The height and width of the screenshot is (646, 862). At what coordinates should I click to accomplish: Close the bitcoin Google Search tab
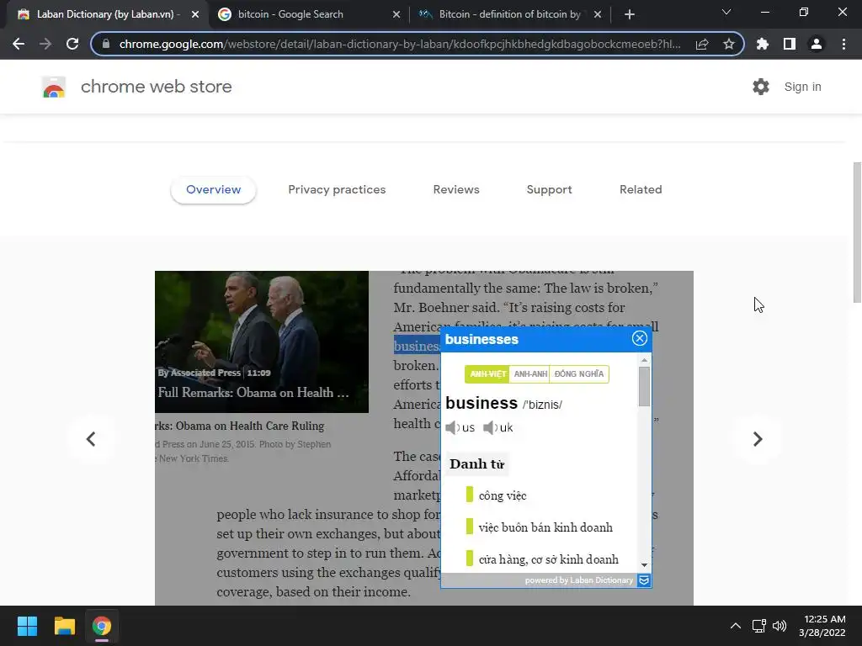(396, 15)
